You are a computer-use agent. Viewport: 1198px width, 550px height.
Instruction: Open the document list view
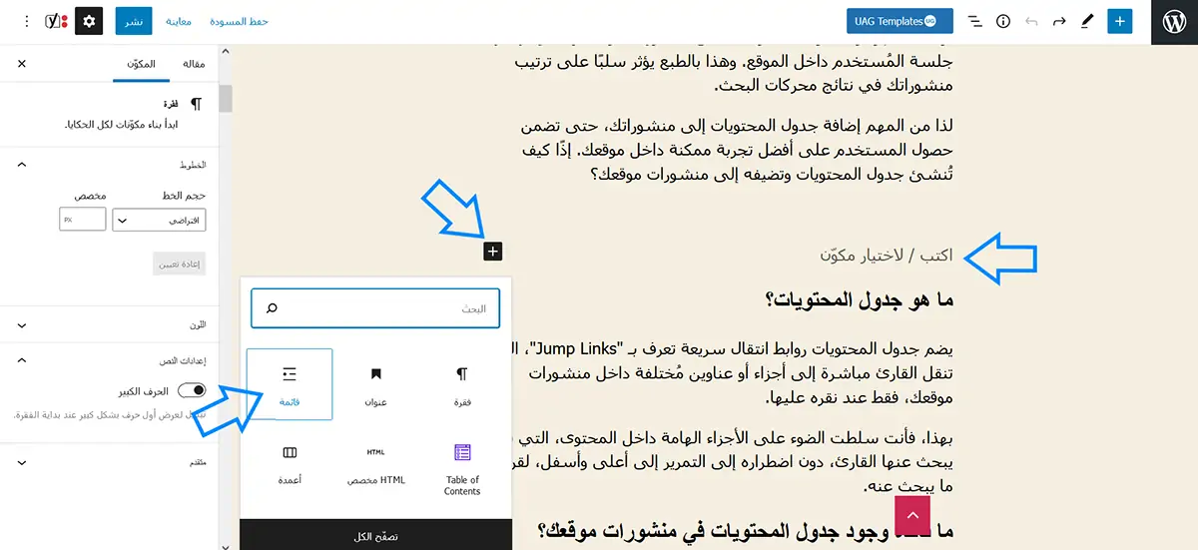(x=975, y=21)
